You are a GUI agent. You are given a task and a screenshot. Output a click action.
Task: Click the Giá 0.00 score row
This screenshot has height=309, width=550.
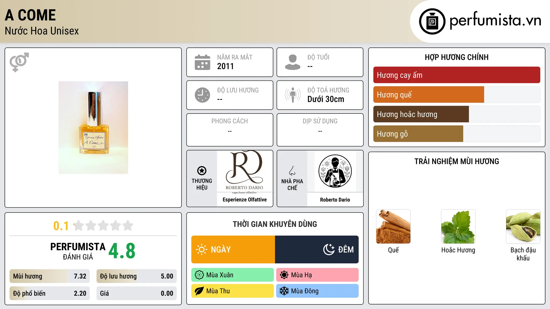(137, 293)
